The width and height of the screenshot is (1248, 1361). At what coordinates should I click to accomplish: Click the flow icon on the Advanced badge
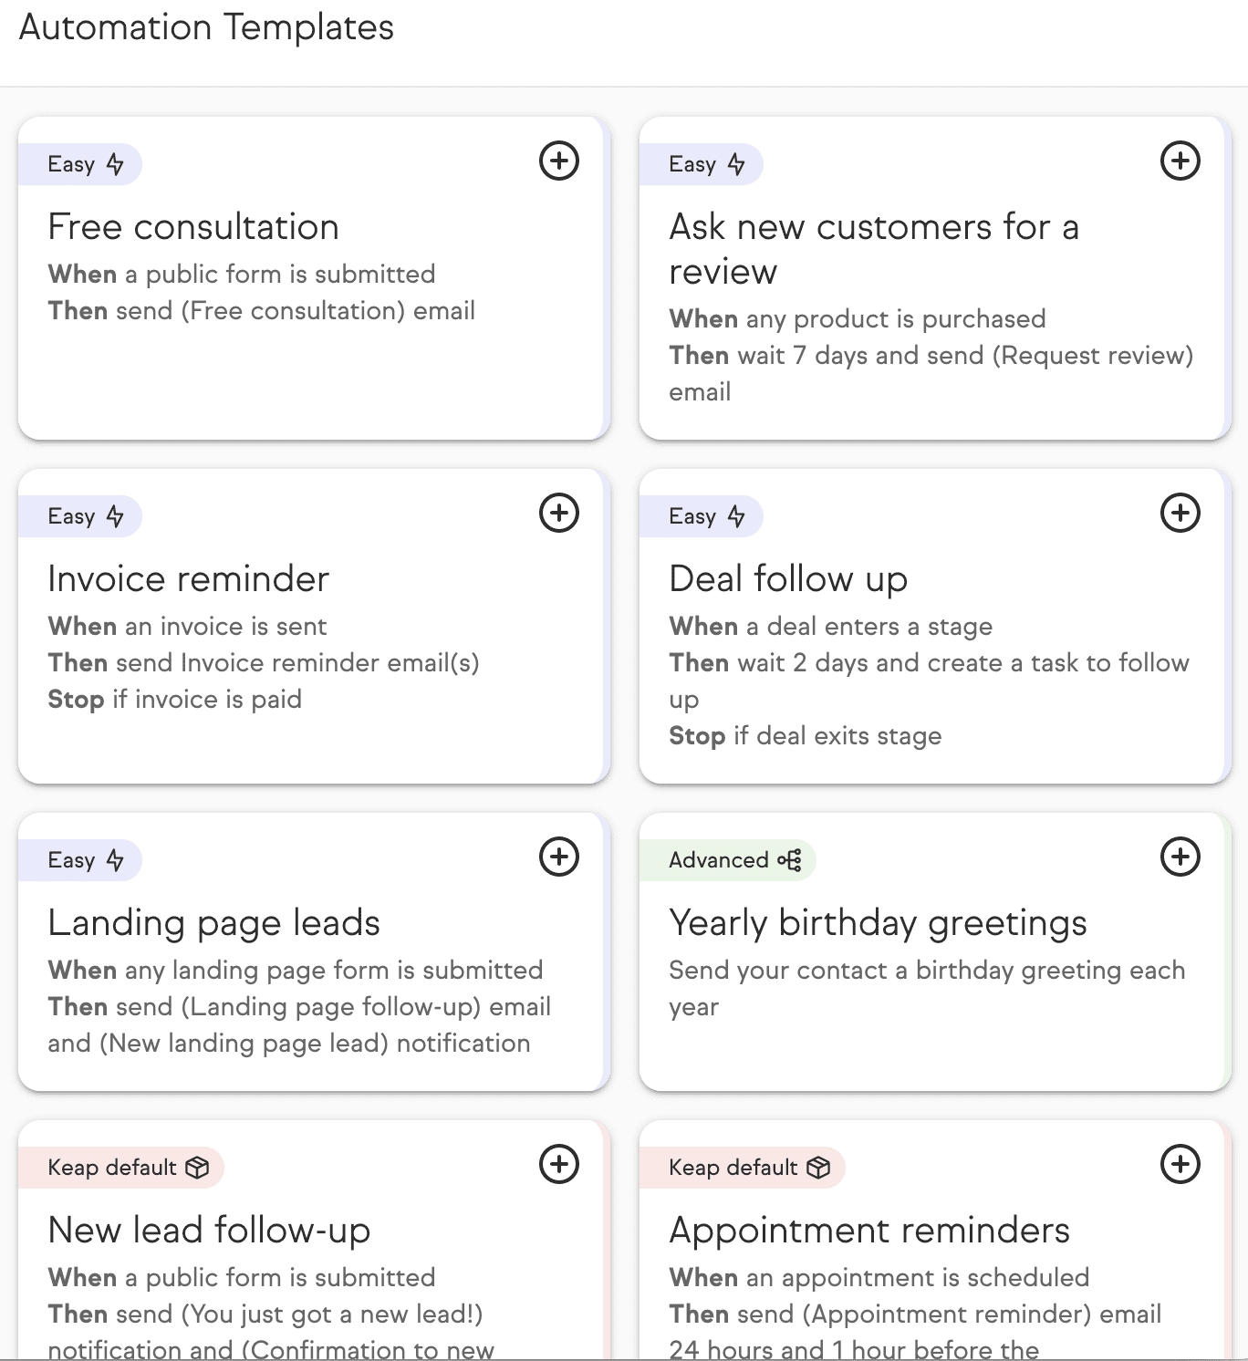(x=788, y=859)
